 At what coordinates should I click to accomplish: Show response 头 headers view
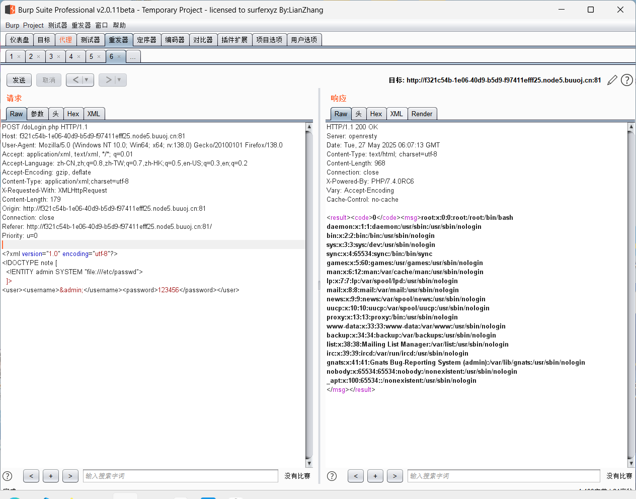pos(359,114)
